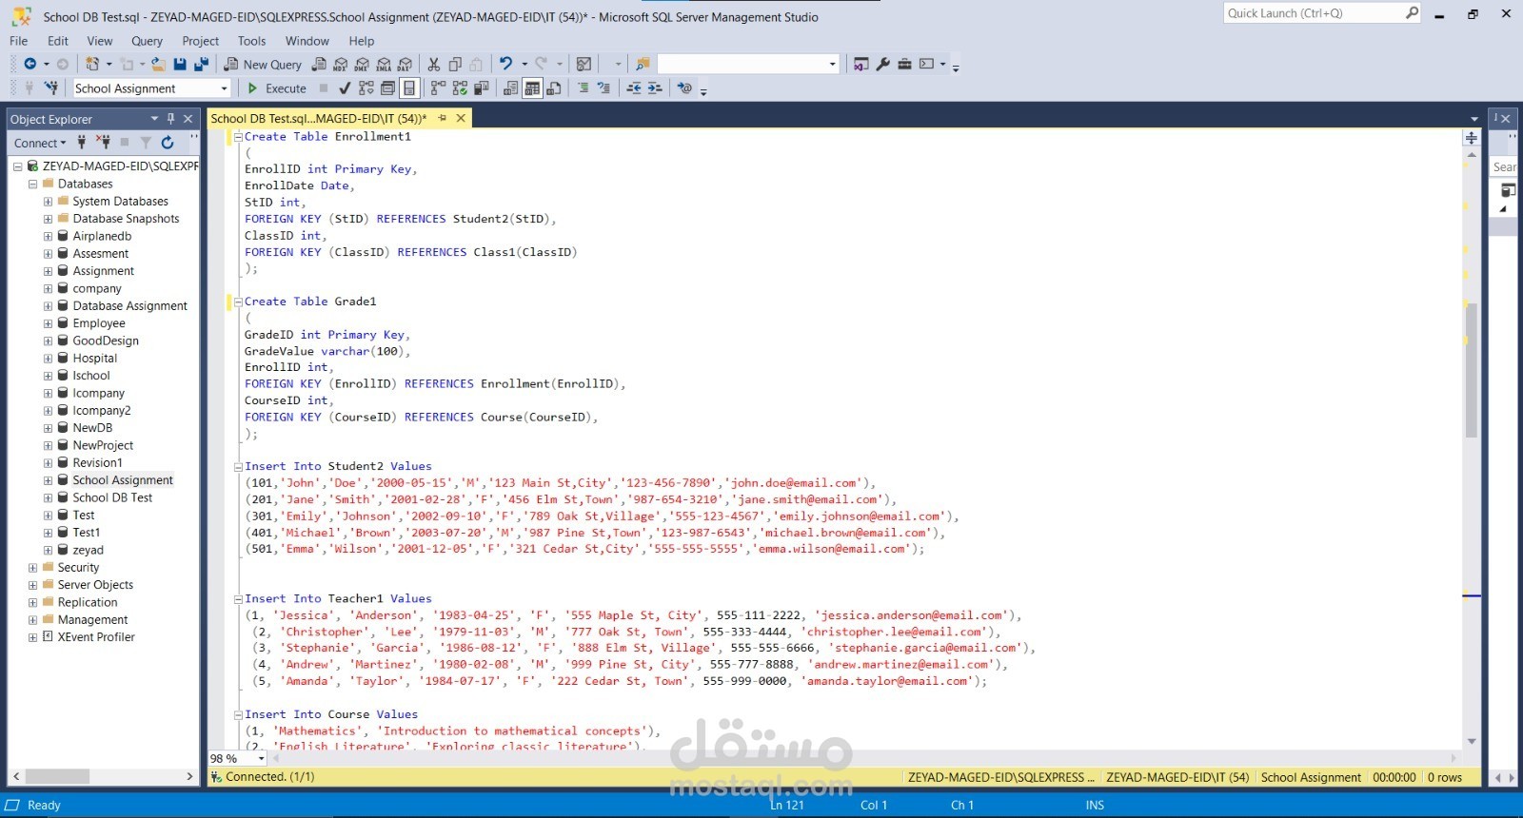
Task: Click the Toolbox briefcase icon
Action: (x=904, y=64)
